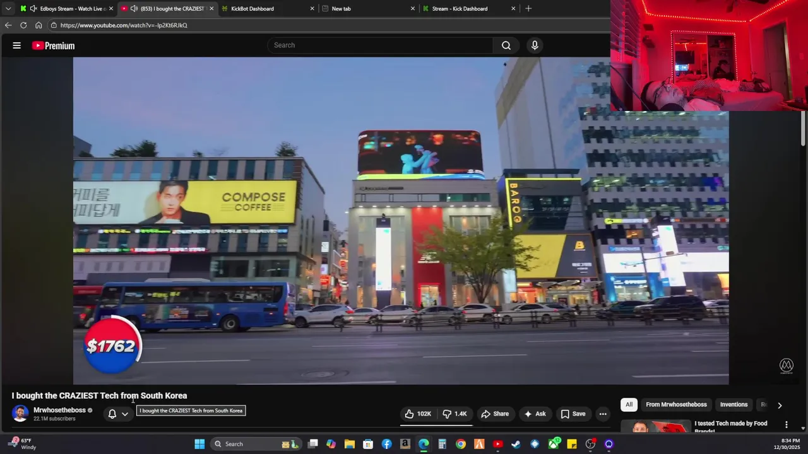Image resolution: width=808 pixels, height=454 pixels.
Task: Save the video to a playlist
Action: point(573,414)
